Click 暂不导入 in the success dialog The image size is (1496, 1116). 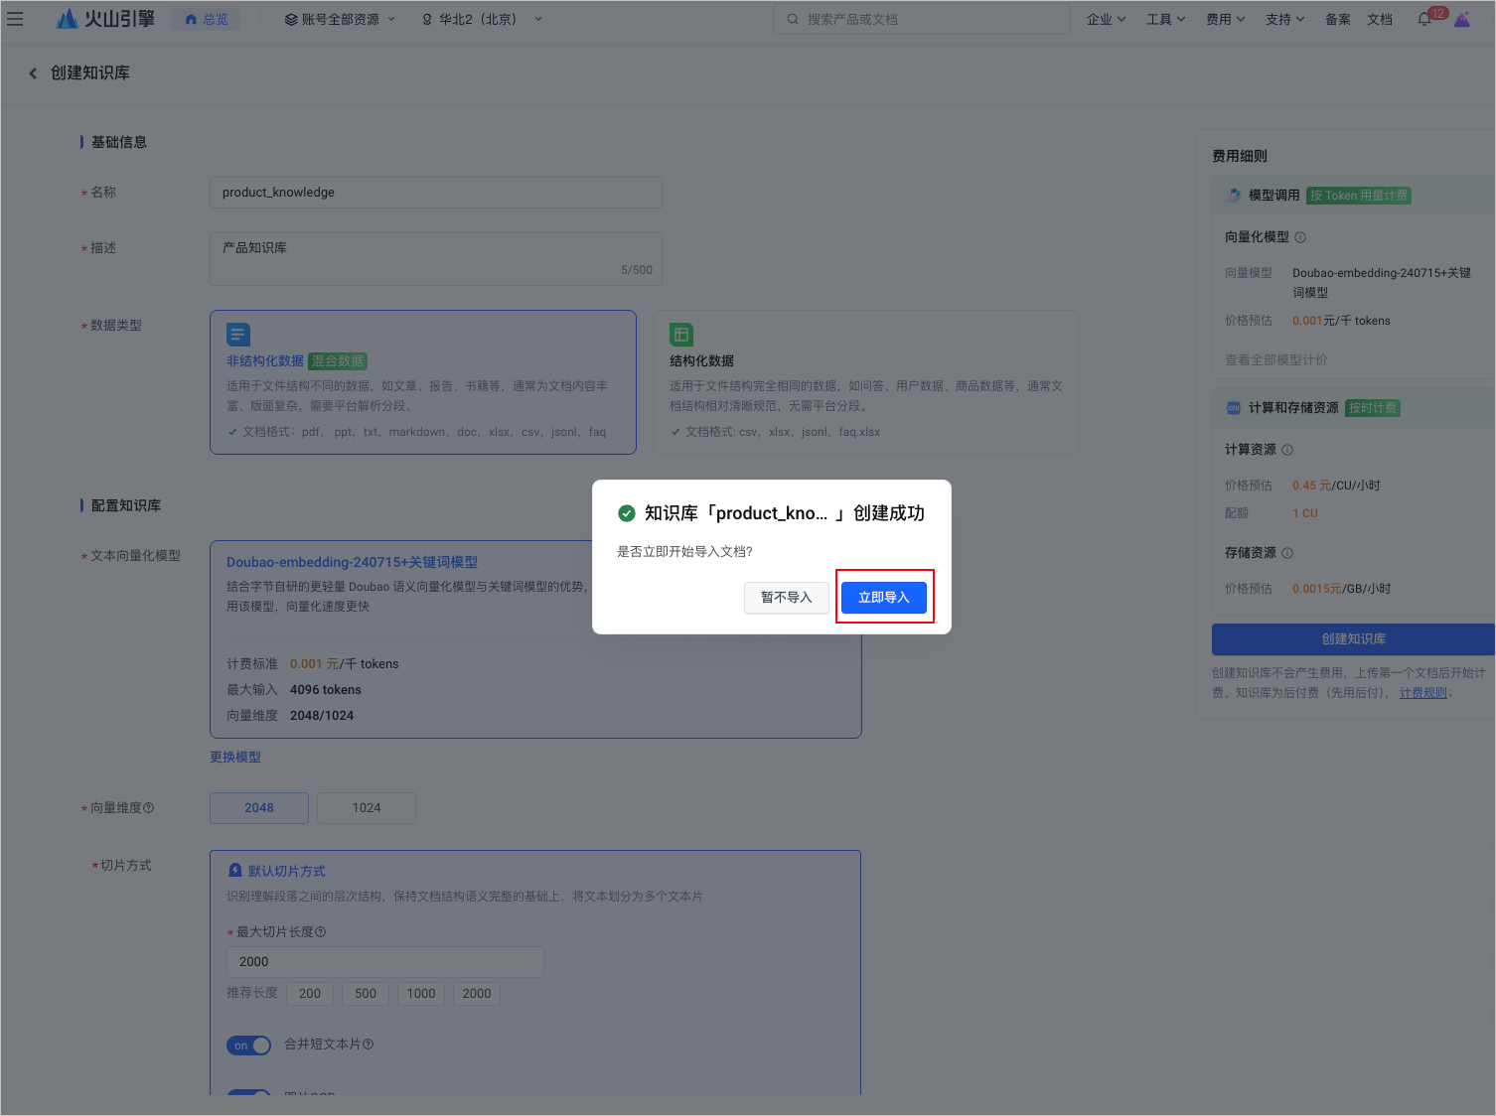point(786,598)
